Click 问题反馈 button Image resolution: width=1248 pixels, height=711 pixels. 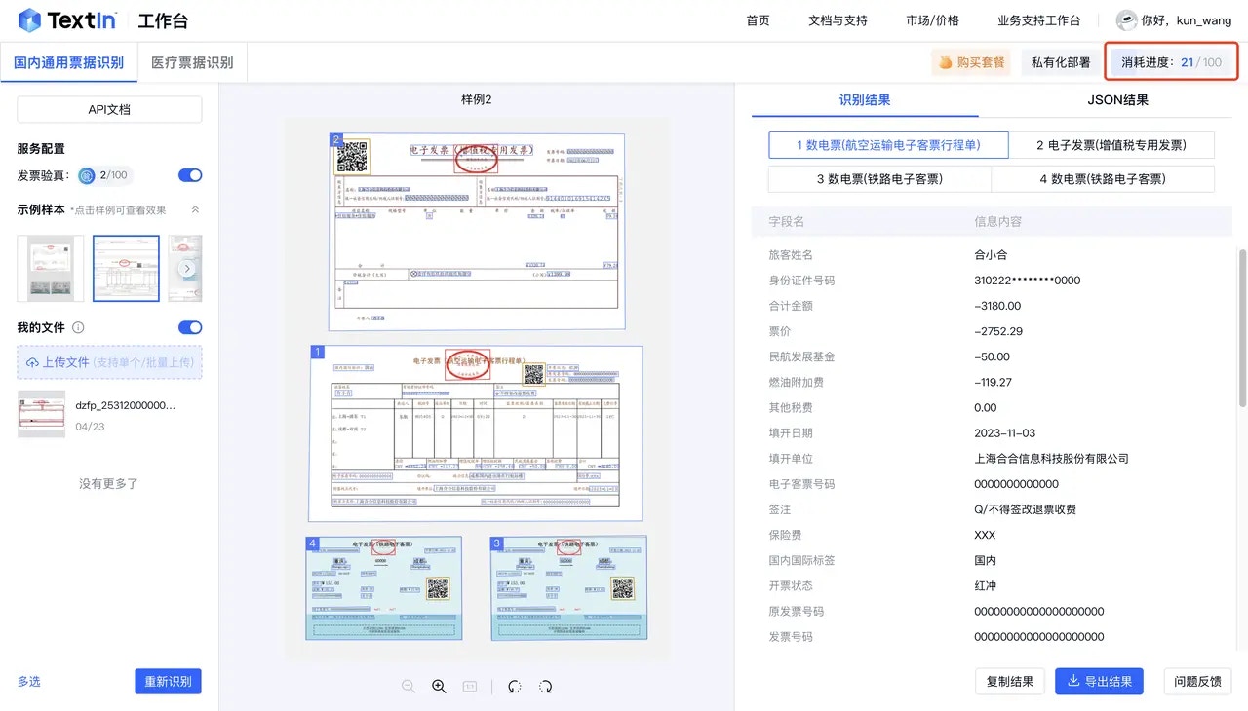pyautogui.click(x=1197, y=682)
